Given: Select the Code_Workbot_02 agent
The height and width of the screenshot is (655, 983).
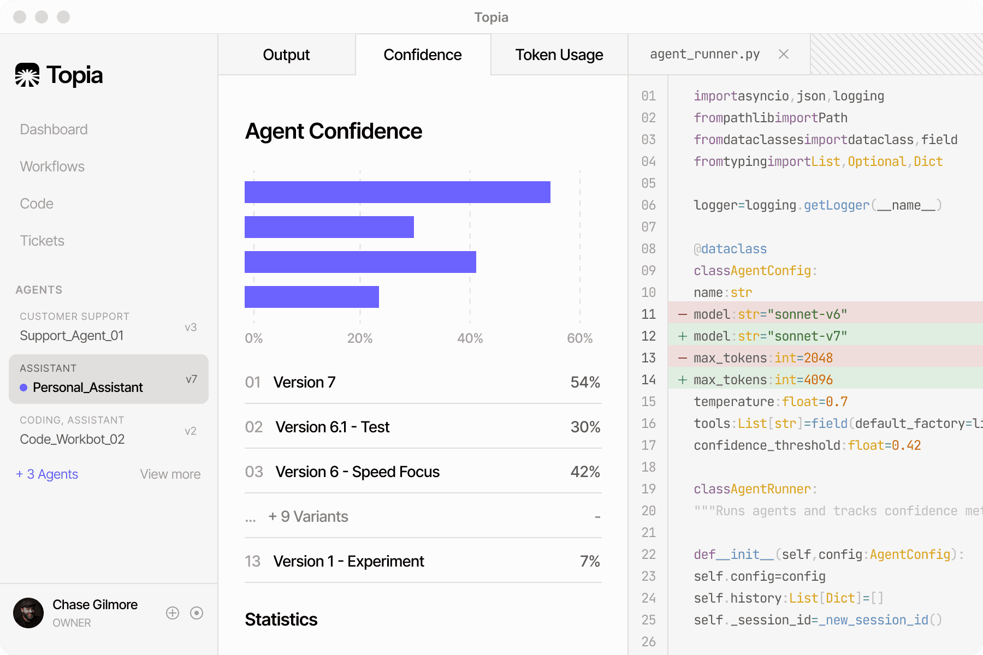Looking at the screenshot, I should coord(109,431).
